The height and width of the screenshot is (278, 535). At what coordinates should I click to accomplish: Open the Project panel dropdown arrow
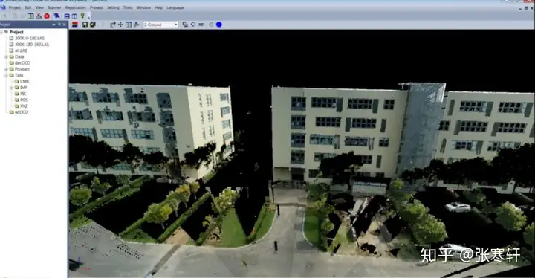coord(54,25)
